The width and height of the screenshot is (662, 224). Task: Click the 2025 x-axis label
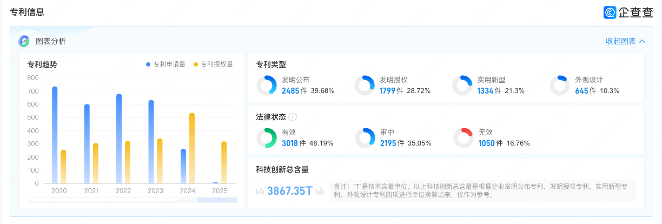(x=220, y=191)
